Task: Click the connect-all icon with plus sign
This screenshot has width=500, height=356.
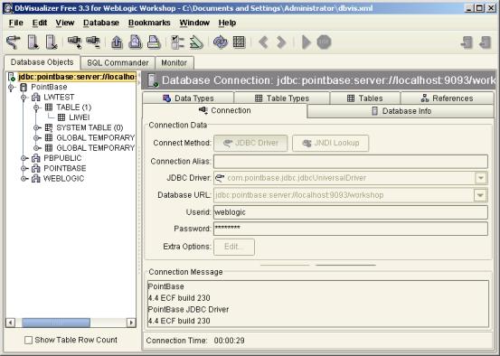Action: pyautogui.click(x=75, y=42)
